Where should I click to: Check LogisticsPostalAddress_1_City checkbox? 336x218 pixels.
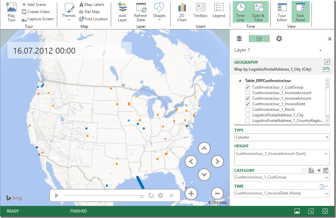[247, 115]
